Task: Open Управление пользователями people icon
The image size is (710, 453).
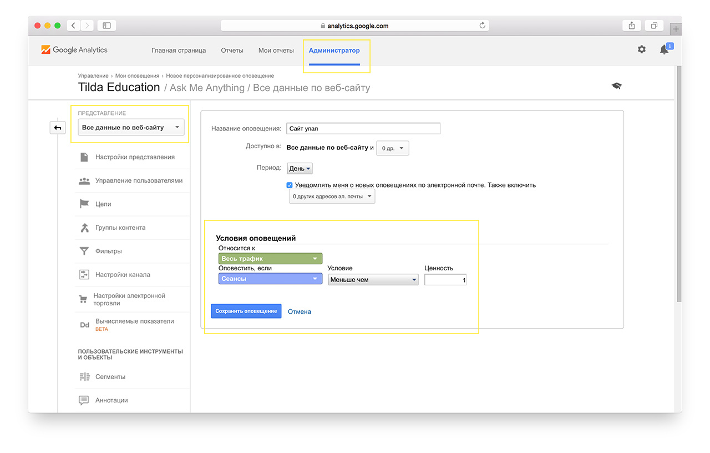Action: pos(84,181)
